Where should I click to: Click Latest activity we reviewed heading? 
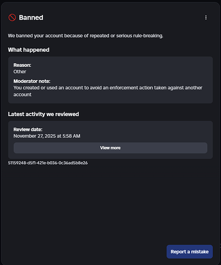pos(43,114)
